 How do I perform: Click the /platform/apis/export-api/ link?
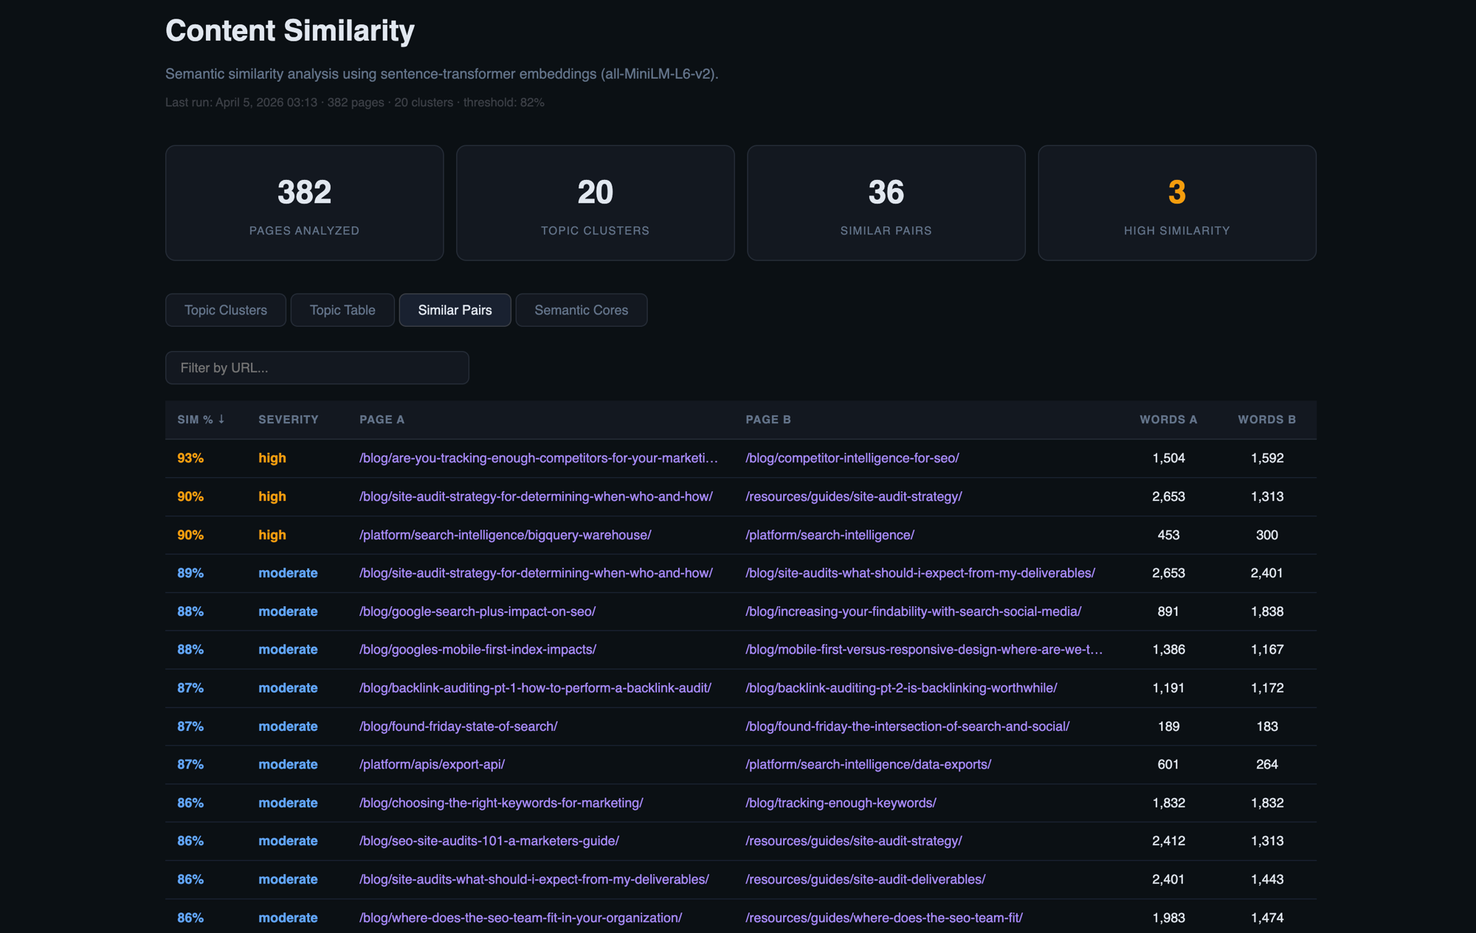click(x=431, y=764)
